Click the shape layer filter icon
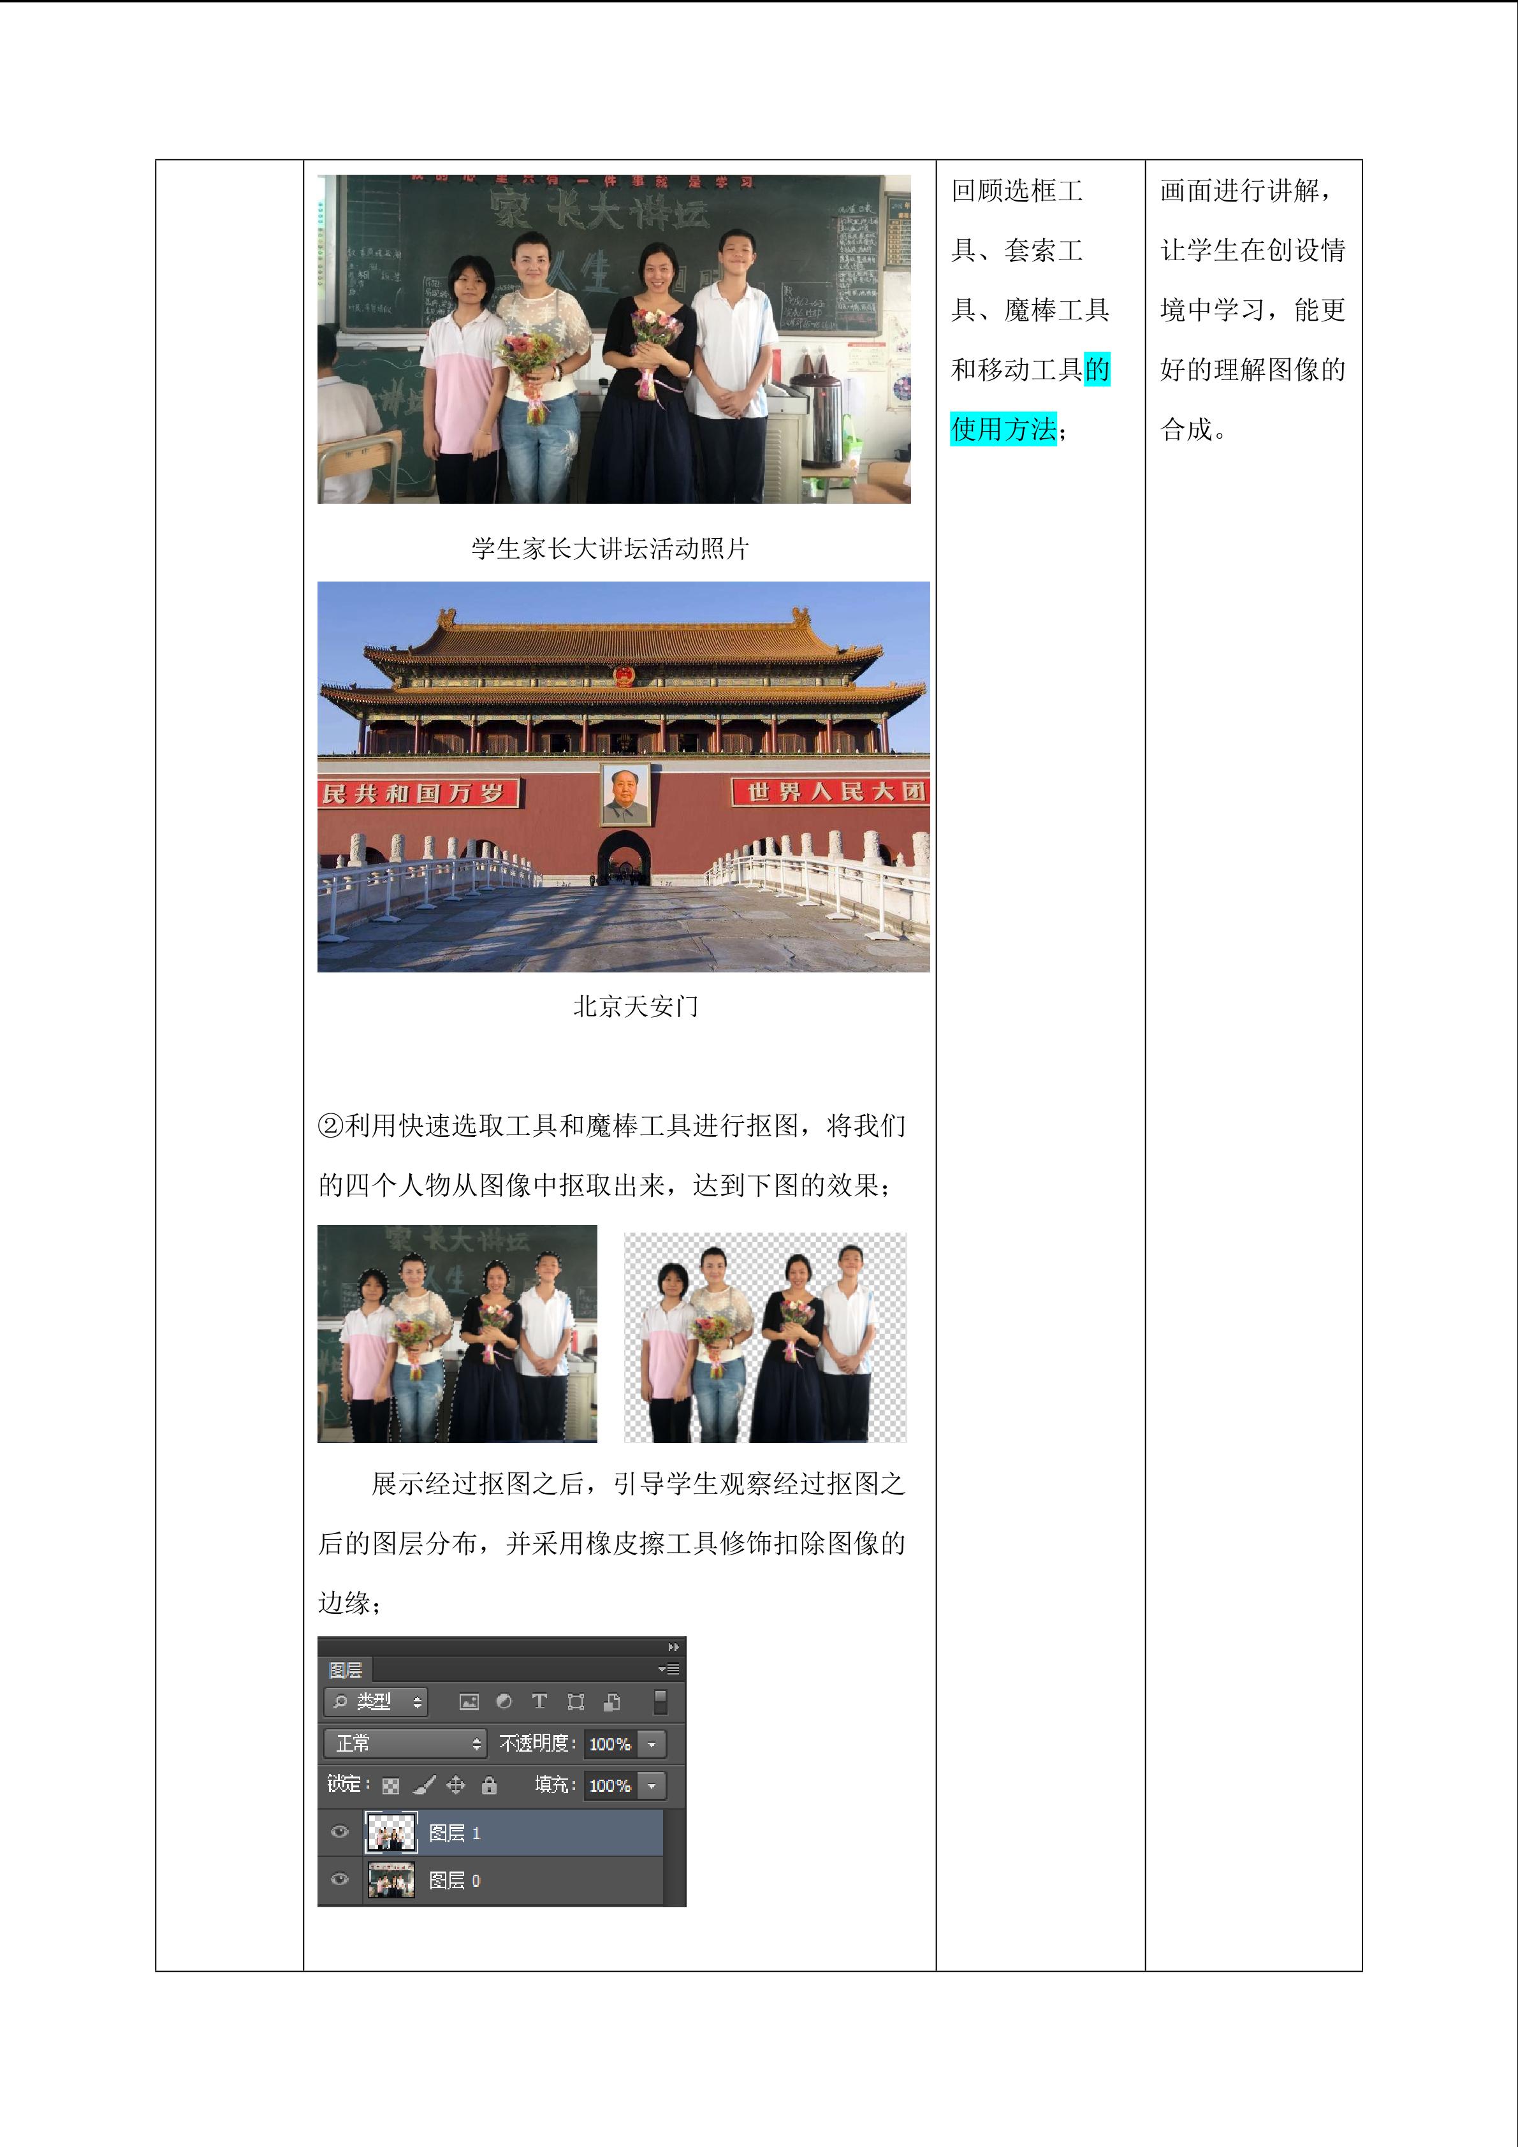Image resolution: width=1518 pixels, height=2147 pixels. point(576,1702)
